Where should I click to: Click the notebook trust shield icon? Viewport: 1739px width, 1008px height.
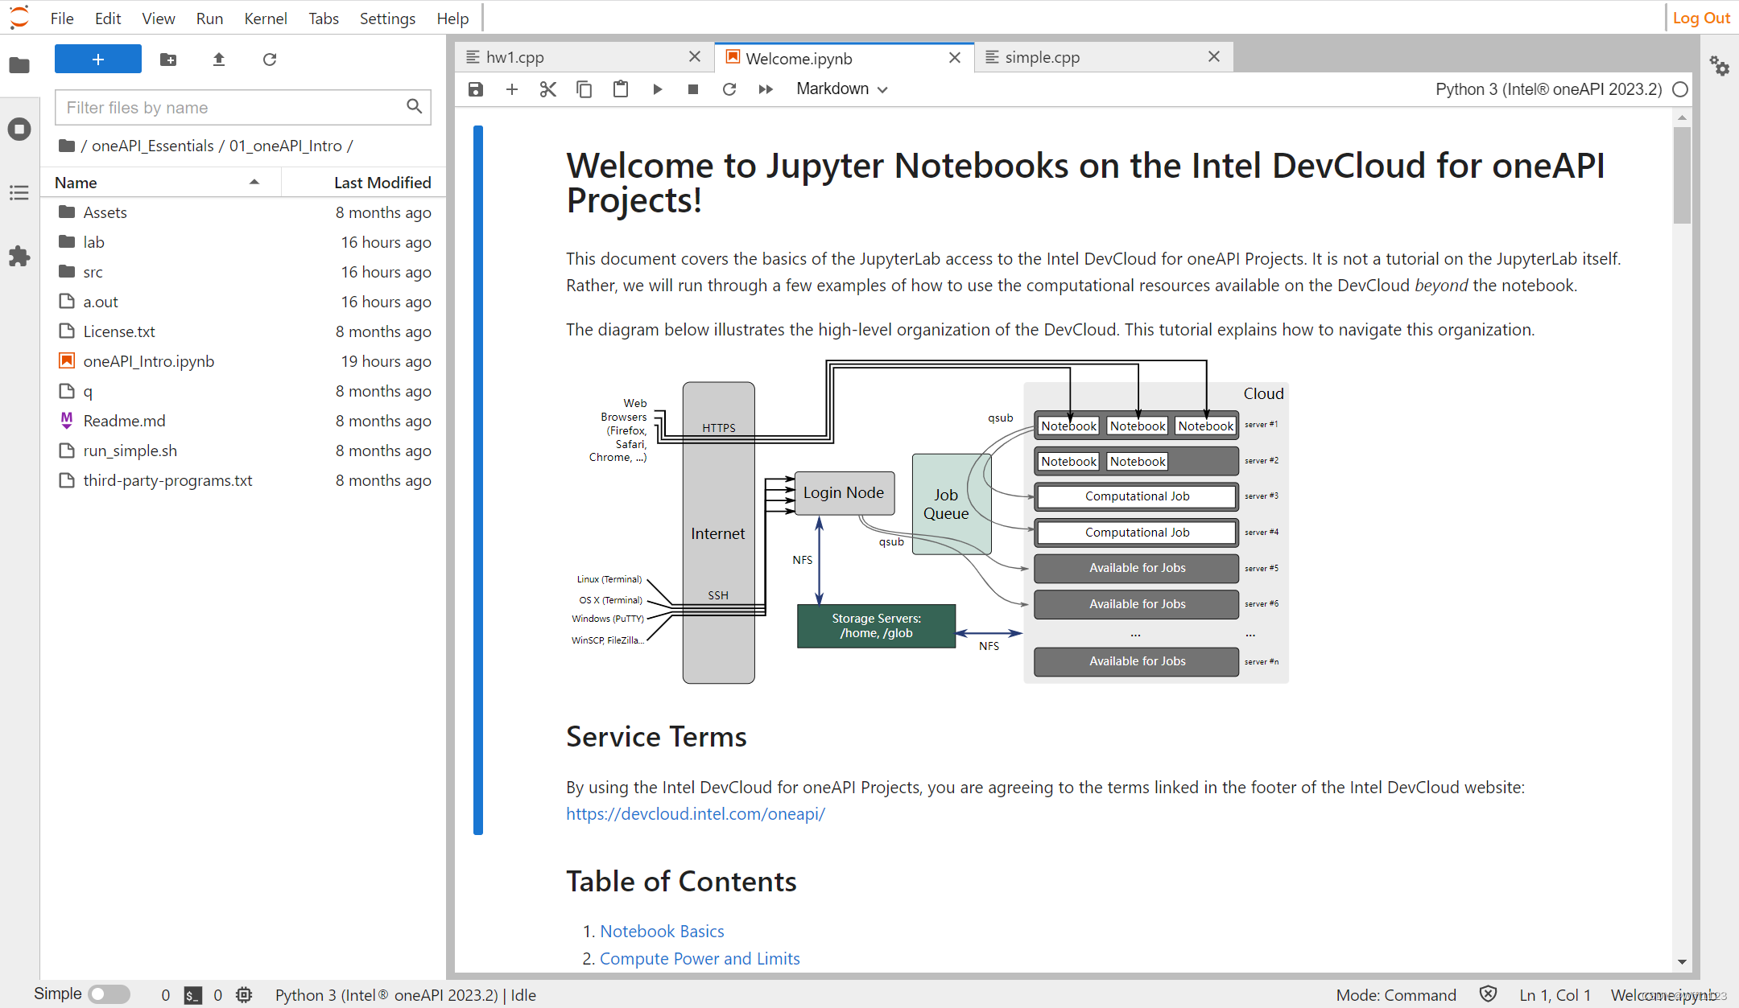1488,994
